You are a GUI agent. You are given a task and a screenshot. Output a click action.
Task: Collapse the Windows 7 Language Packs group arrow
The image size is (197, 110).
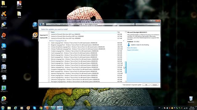[x=123, y=41]
